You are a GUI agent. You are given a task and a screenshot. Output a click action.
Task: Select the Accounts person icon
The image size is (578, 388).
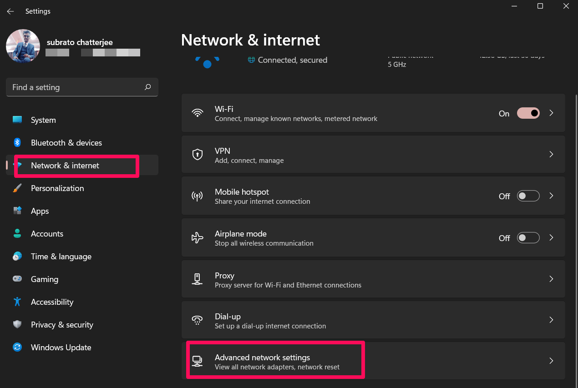17,234
